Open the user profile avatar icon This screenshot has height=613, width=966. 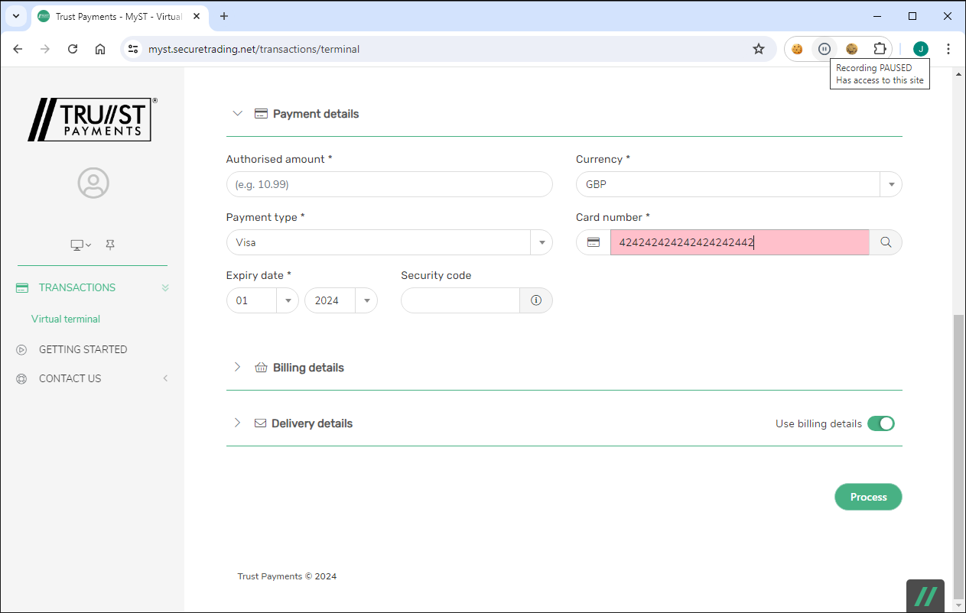tap(93, 183)
